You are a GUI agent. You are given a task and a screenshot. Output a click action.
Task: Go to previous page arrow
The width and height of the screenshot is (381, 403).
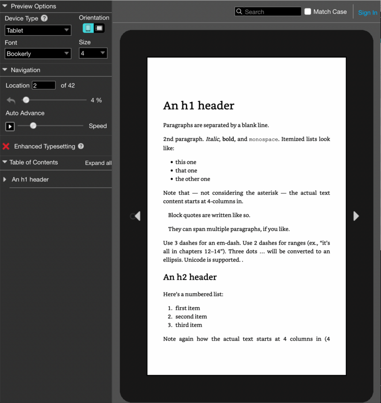pyautogui.click(x=138, y=216)
